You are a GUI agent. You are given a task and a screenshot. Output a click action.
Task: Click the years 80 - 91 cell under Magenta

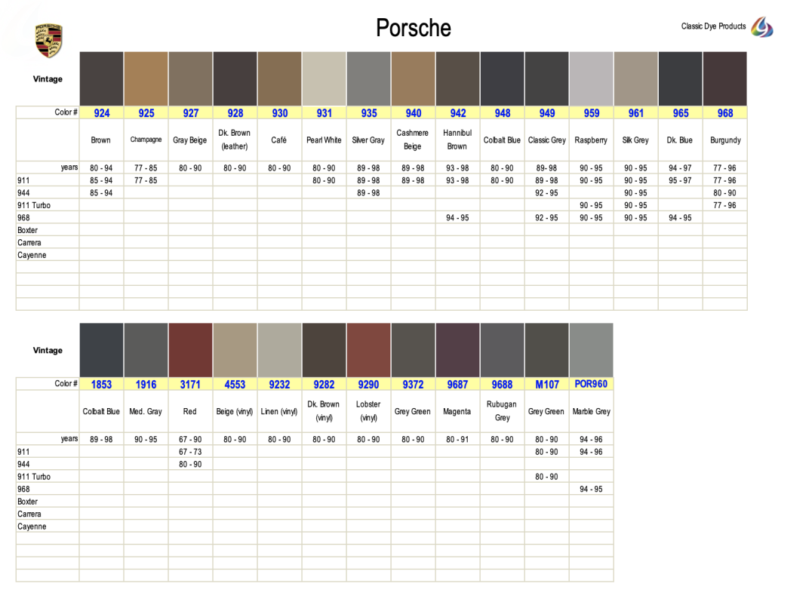click(x=457, y=439)
